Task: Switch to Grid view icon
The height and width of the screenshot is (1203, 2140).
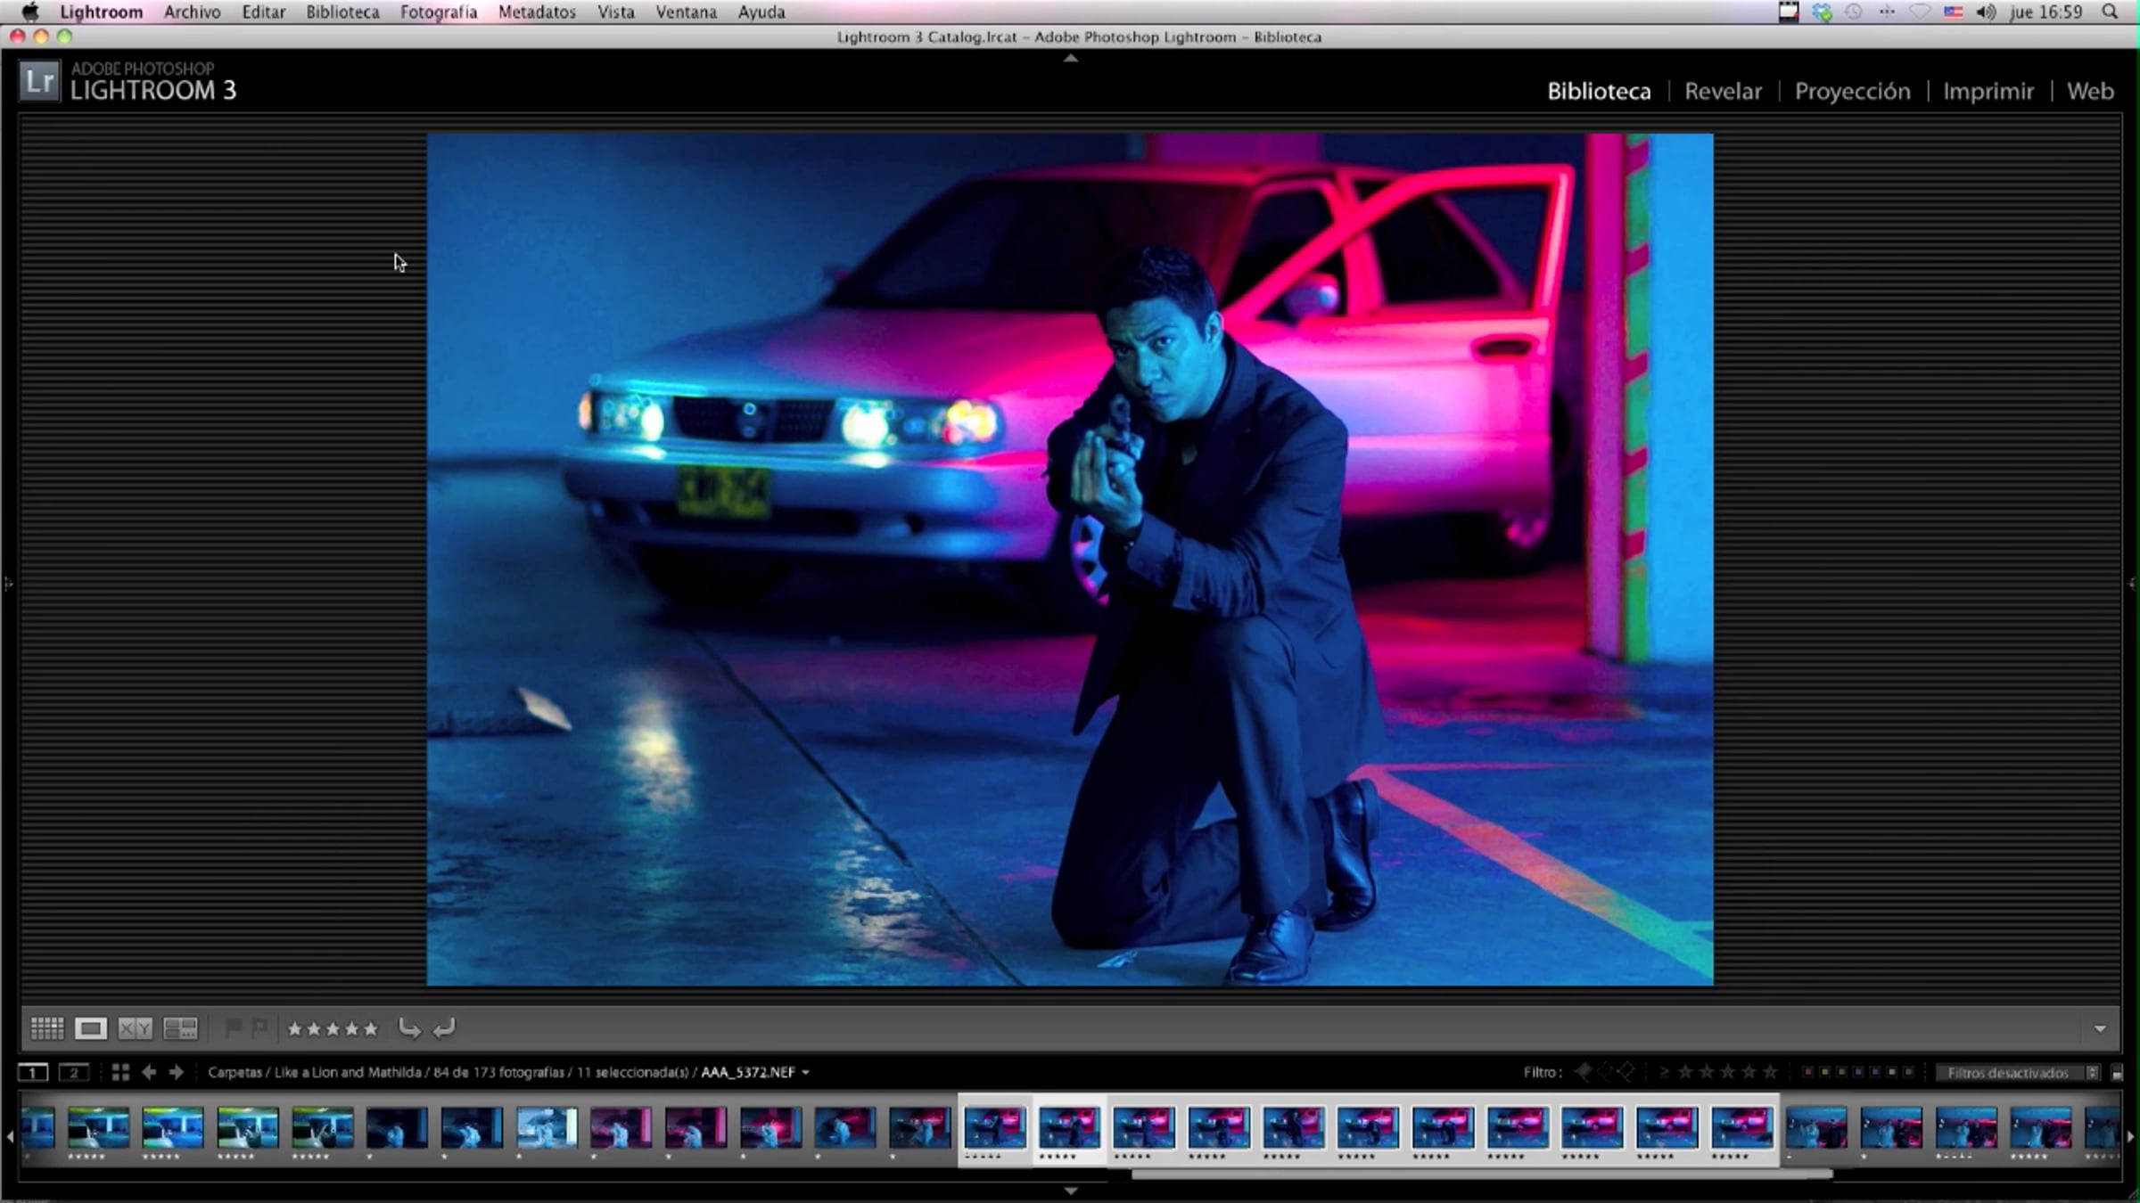Action: (x=47, y=1029)
